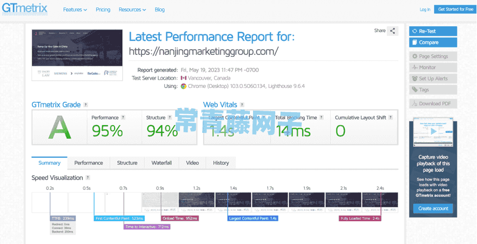Image resolution: width=477 pixels, height=244 pixels.
Task: Open Page Settings
Action: coord(433,56)
